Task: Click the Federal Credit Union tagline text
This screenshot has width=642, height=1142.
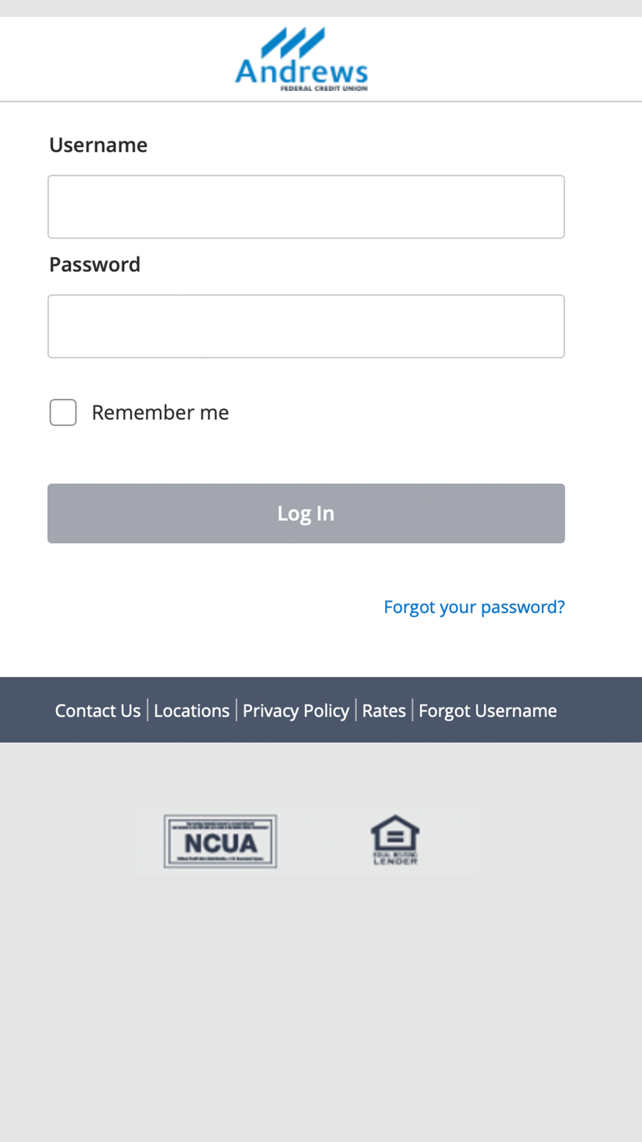Action: tap(324, 88)
